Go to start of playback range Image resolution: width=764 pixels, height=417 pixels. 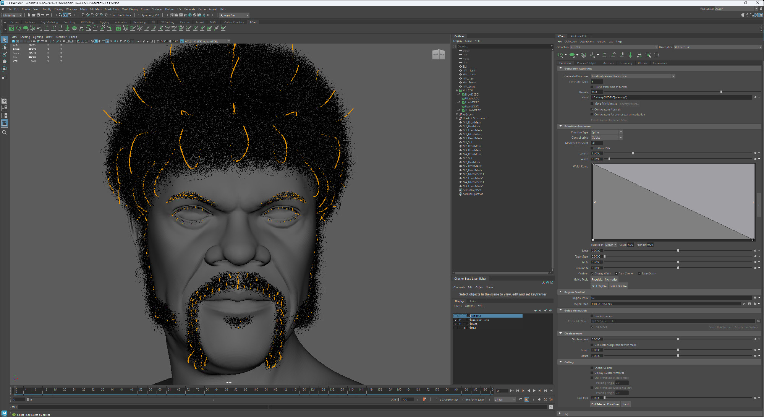512,391
